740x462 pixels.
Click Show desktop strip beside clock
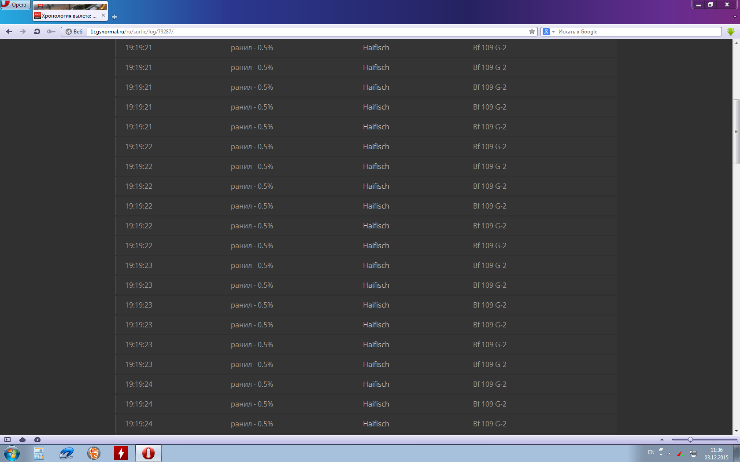pos(736,453)
